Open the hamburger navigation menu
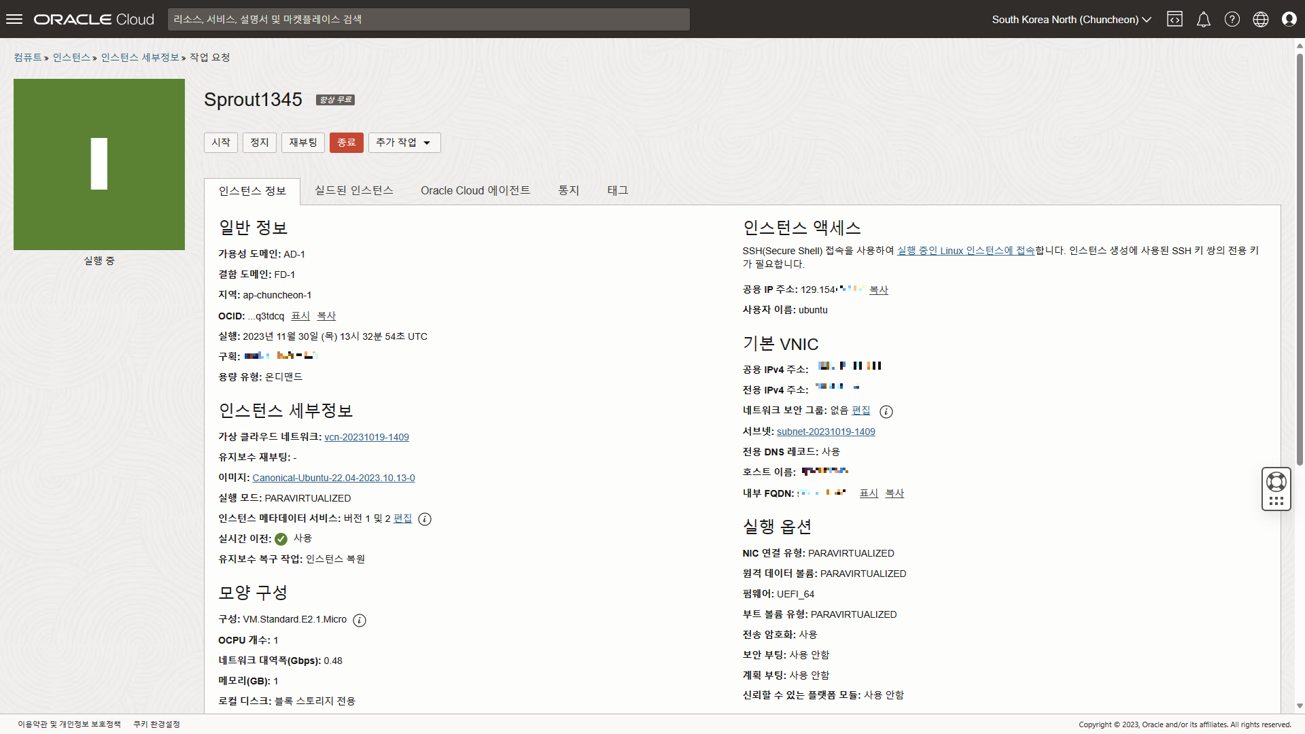Viewport: 1305px width, 734px height. tap(14, 19)
